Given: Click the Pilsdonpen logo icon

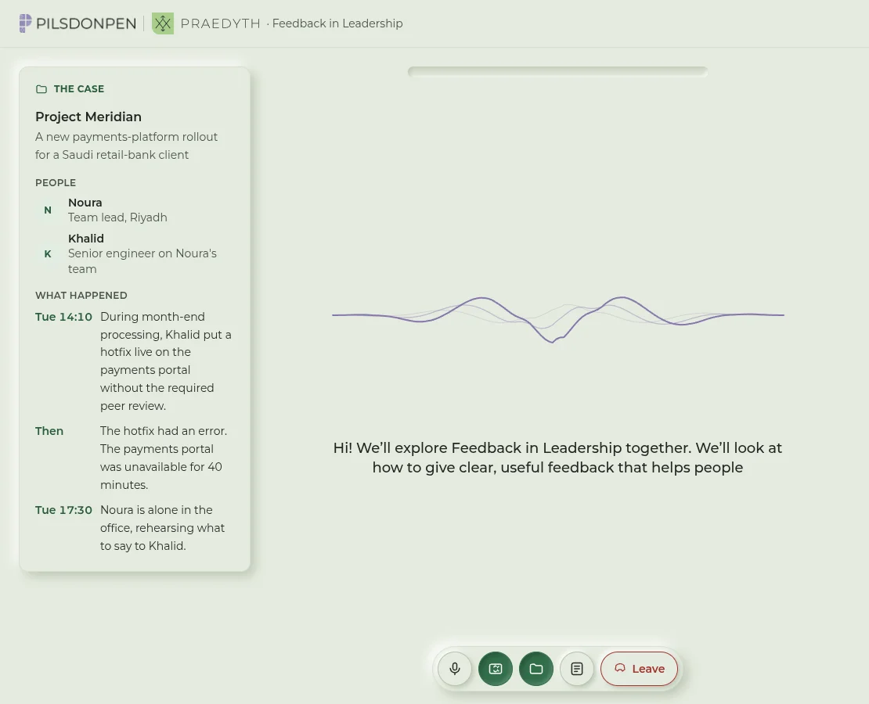Looking at the screenshot, I should coord(26,23).
